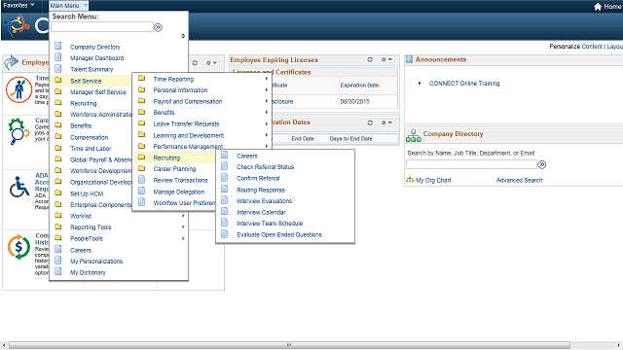Open Career Planning folder in Self Service
623x350 pixels.
[174, 168]
